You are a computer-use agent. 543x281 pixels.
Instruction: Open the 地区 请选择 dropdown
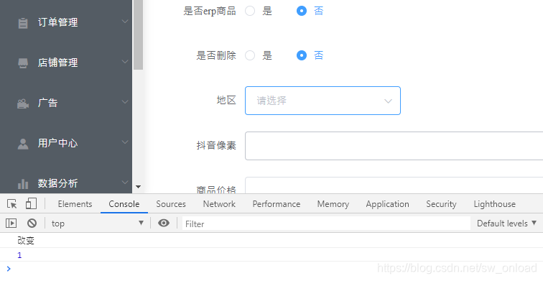coord(322,101)
